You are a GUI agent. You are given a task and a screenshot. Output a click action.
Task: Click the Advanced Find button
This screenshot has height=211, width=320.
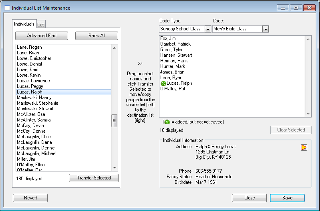click(42, 36)
